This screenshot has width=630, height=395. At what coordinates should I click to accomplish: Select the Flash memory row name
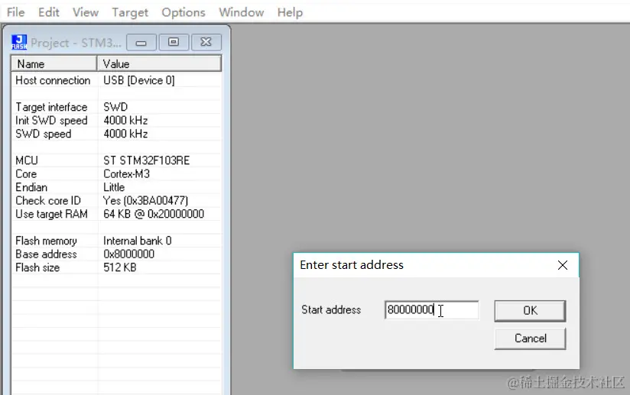46,241
